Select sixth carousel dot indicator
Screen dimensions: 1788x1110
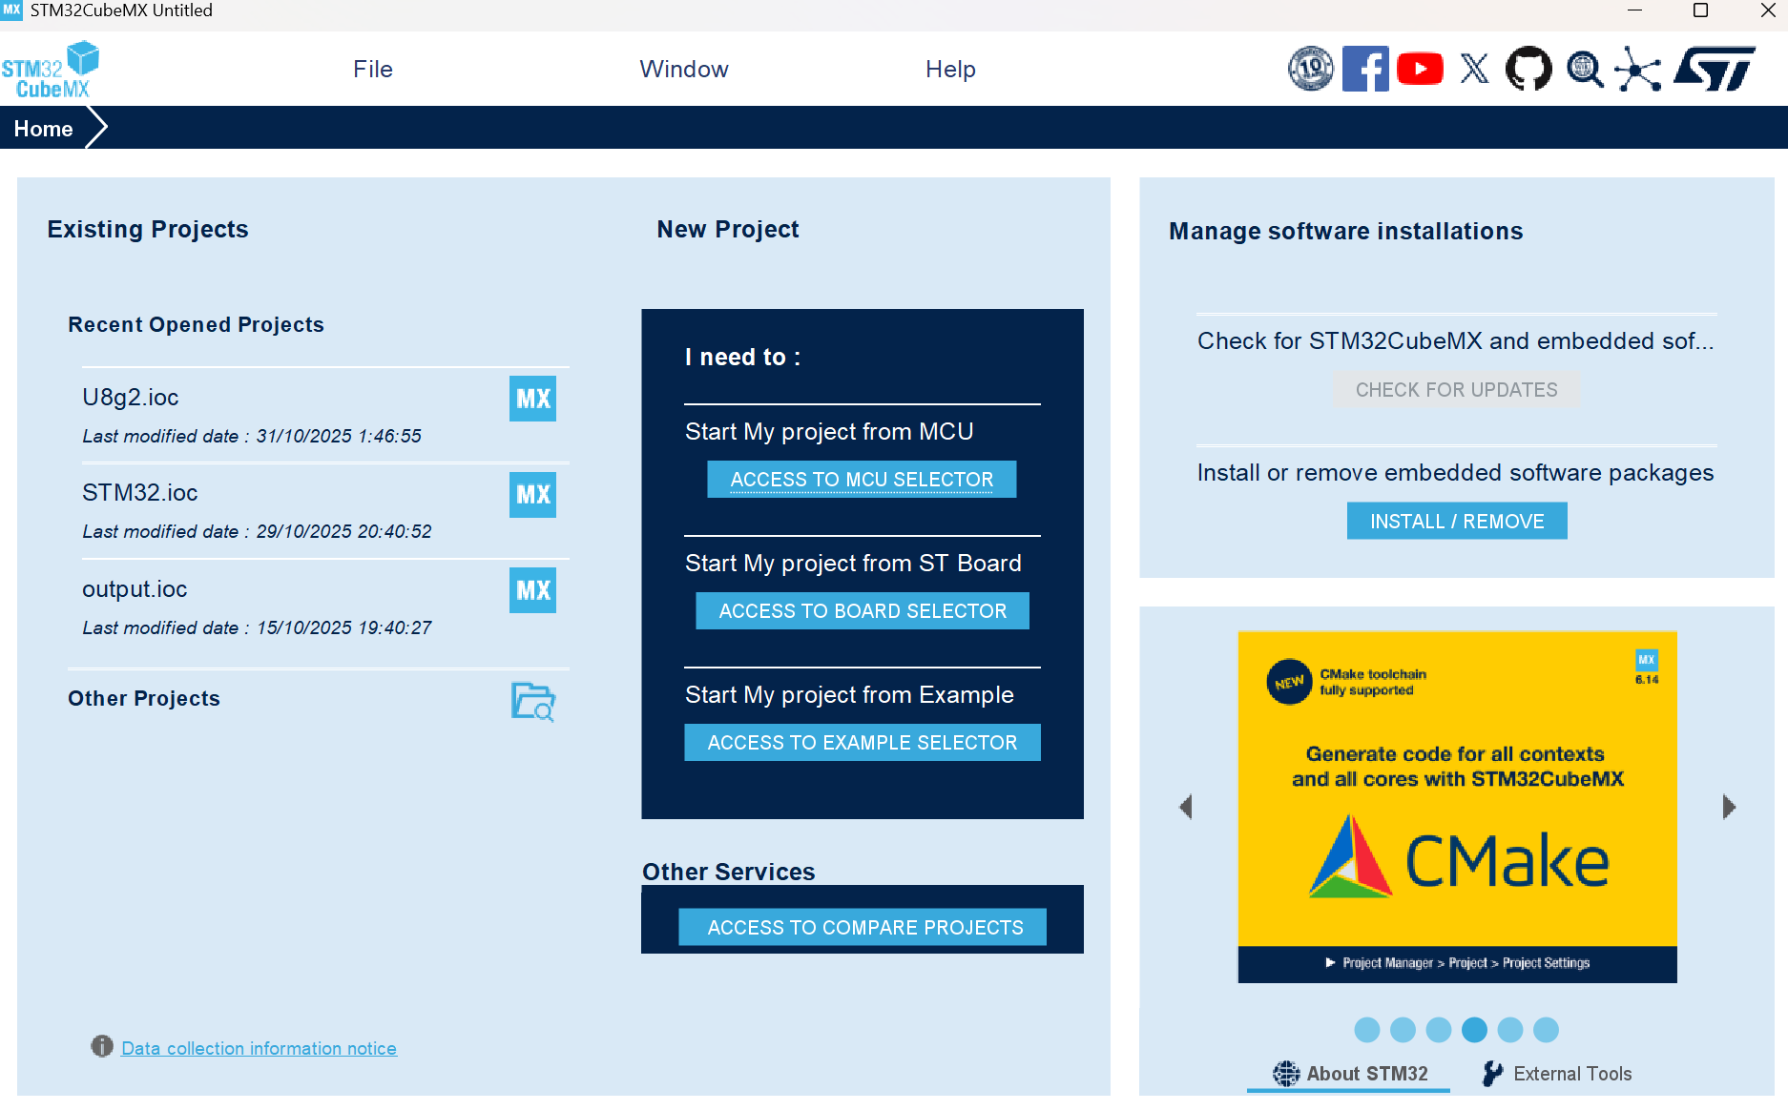(x=1546, y=1030)
